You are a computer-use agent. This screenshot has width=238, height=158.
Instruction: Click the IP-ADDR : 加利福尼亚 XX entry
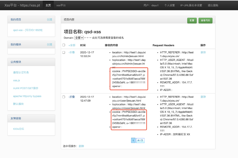click(175, 135)
